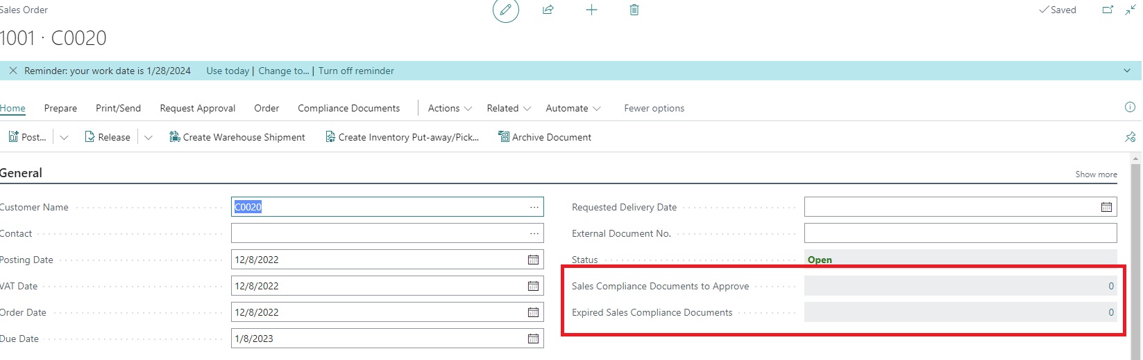Open Posting Date calendar picker
The height and width of the screenshot is (360, 1143).
[x=533, y=260]
